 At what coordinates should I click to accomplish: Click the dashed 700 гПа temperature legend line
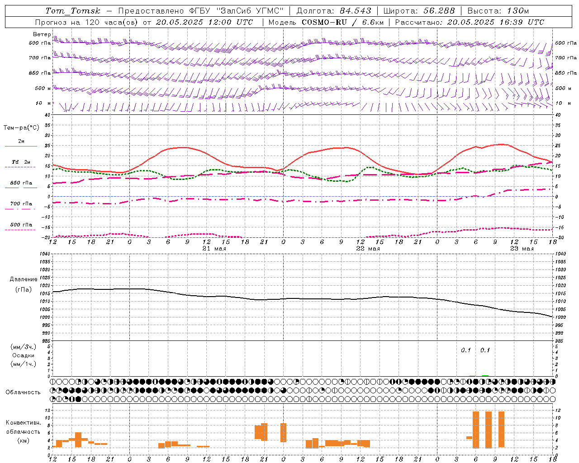20,209
